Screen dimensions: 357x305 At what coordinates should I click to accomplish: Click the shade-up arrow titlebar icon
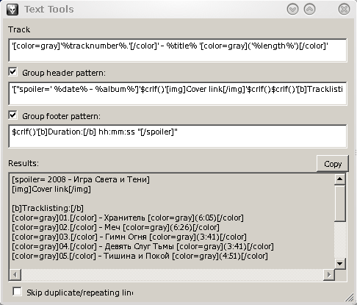[x=309, y=10]
